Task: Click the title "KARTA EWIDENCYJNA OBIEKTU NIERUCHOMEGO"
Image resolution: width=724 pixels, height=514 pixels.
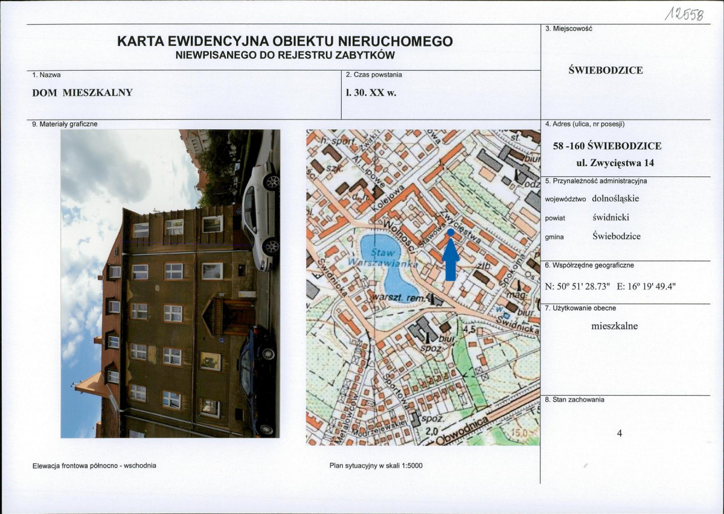Action: [285, 41]
